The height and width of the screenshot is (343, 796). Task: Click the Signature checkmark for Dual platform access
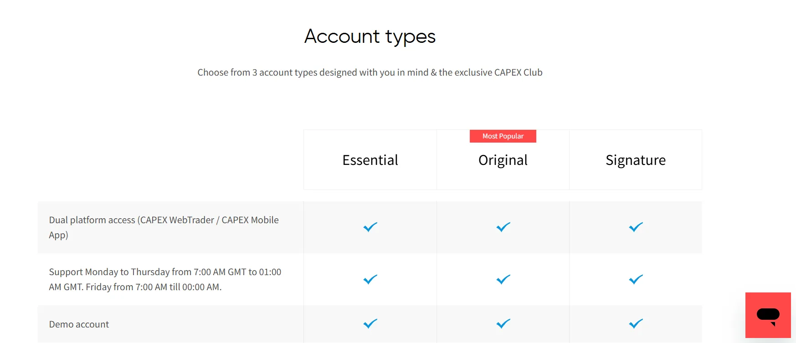(x=636, y=227)
